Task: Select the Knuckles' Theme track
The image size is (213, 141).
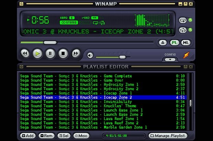Action: pyautogui.click(x=103, y=106)
